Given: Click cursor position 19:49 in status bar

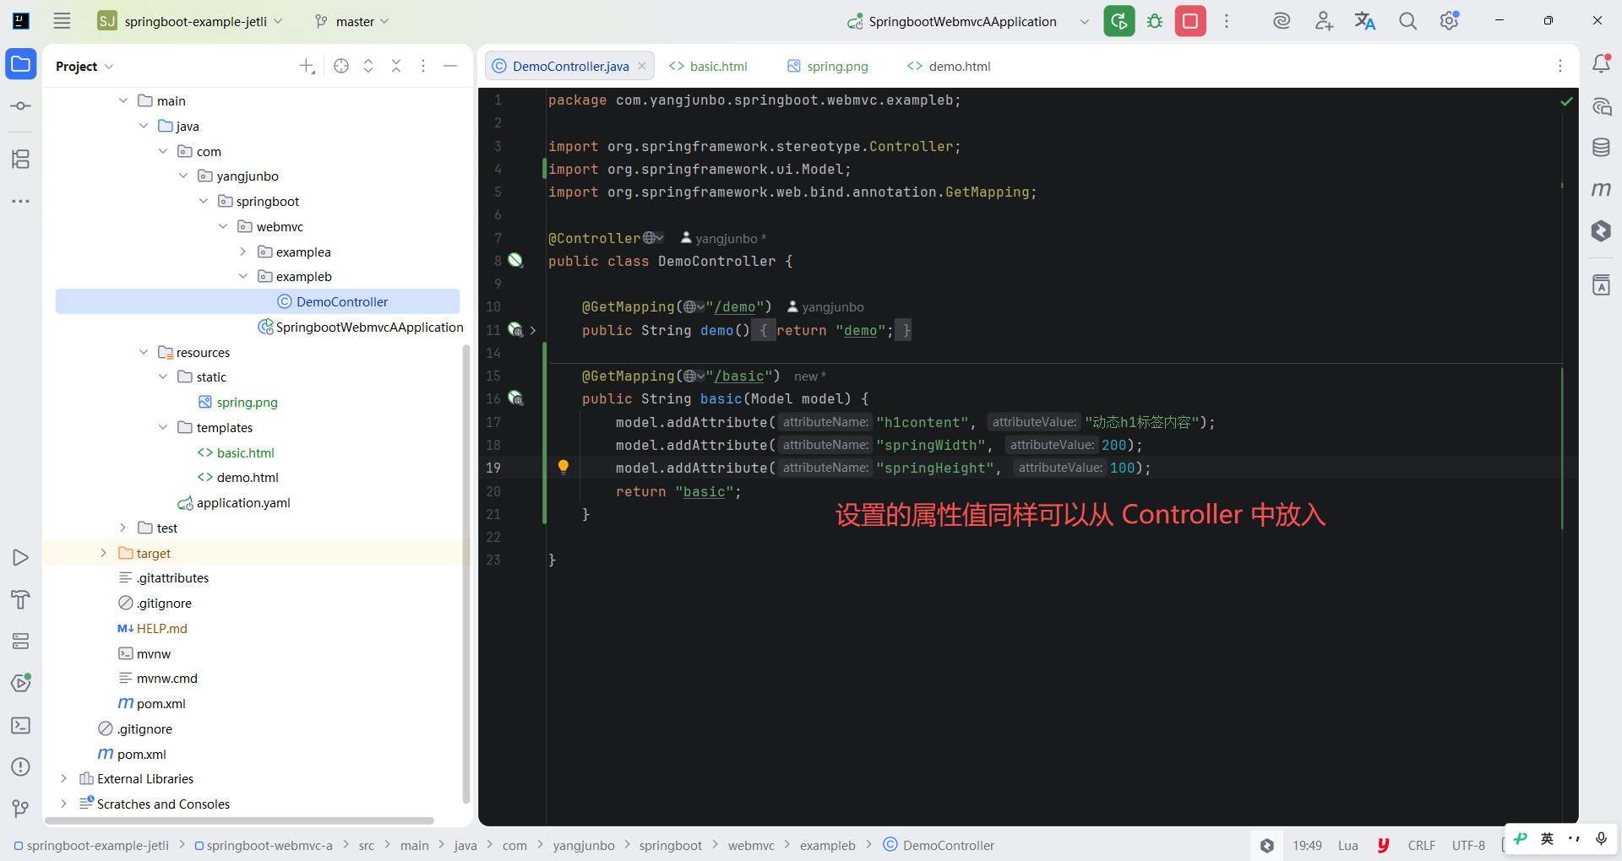Looking at the screenshot, I should [1307, 845].
